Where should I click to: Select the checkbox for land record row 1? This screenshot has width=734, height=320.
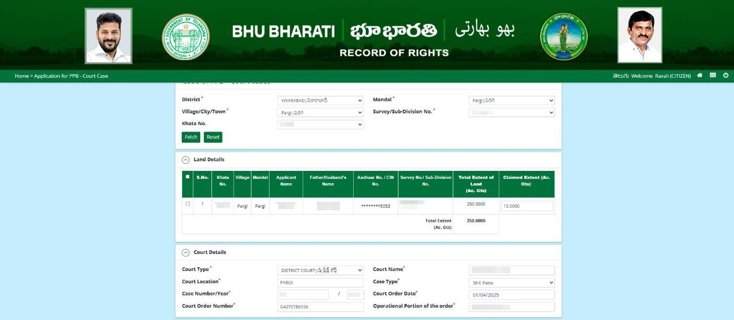(x=187, y=204)
